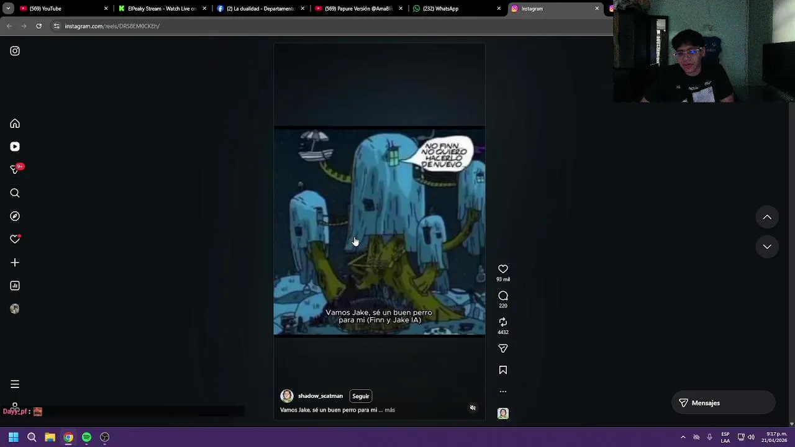Switch to La dualidad Facebook tab
Viewport: 795px width, 447px height.
click(x=260, y=9)
